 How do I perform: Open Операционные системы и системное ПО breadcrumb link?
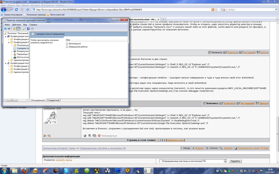coord(103,148)
